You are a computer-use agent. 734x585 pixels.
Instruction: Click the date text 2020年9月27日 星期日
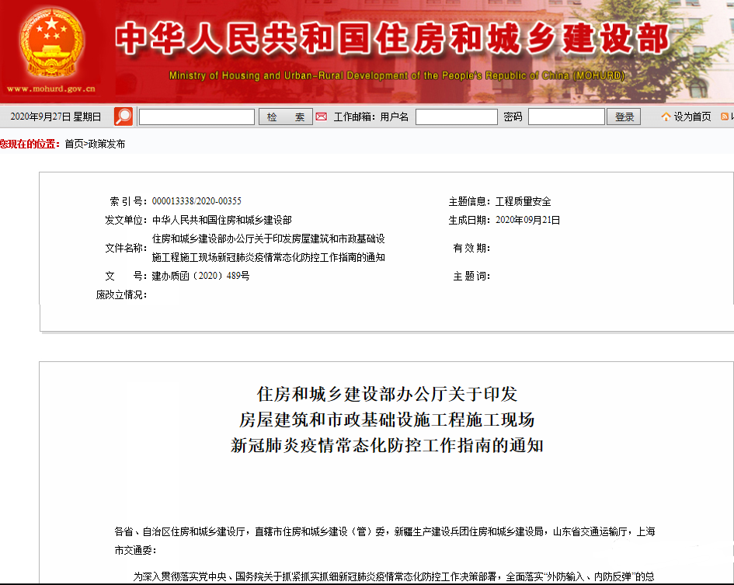[56, 117]
